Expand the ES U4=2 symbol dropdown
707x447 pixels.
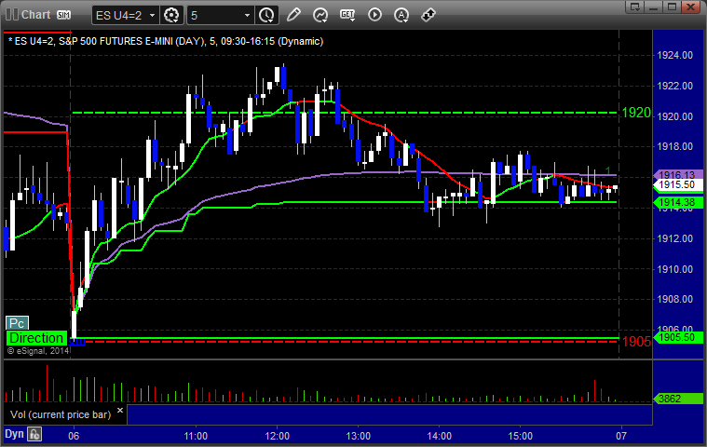pos(153,15)
